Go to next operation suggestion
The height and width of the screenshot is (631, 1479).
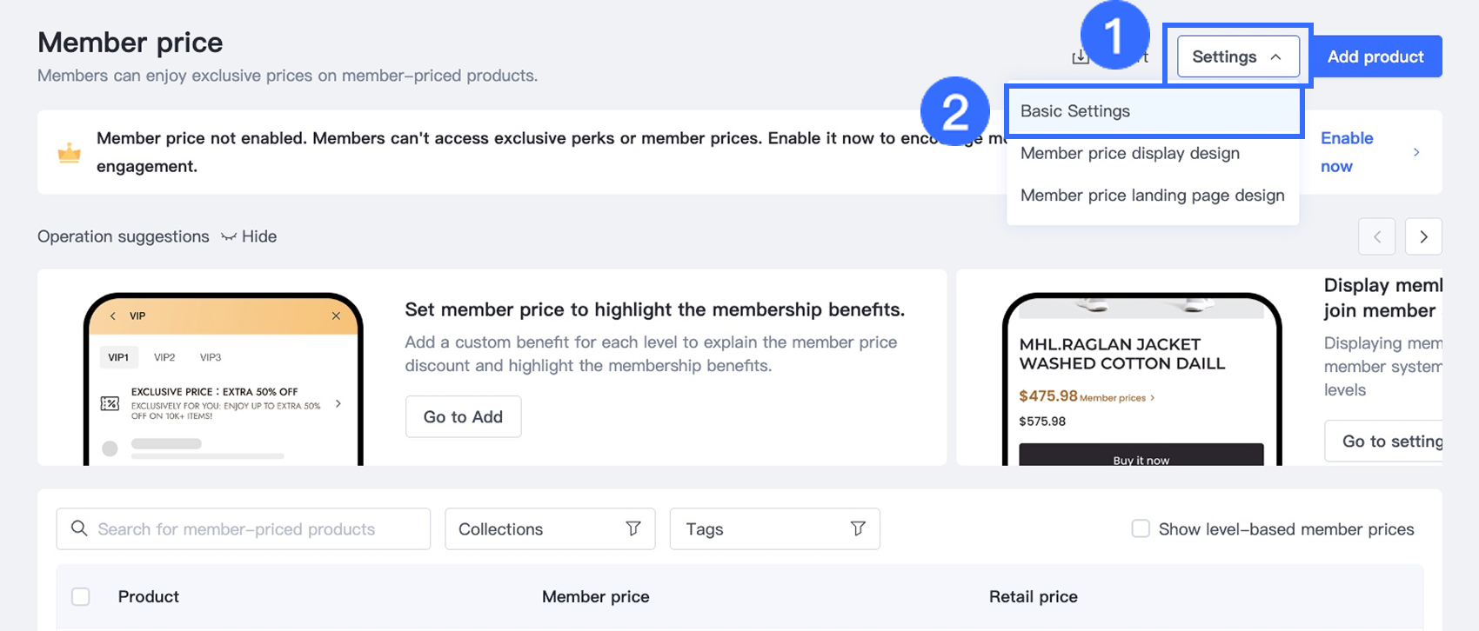[x=1423, y=236]
